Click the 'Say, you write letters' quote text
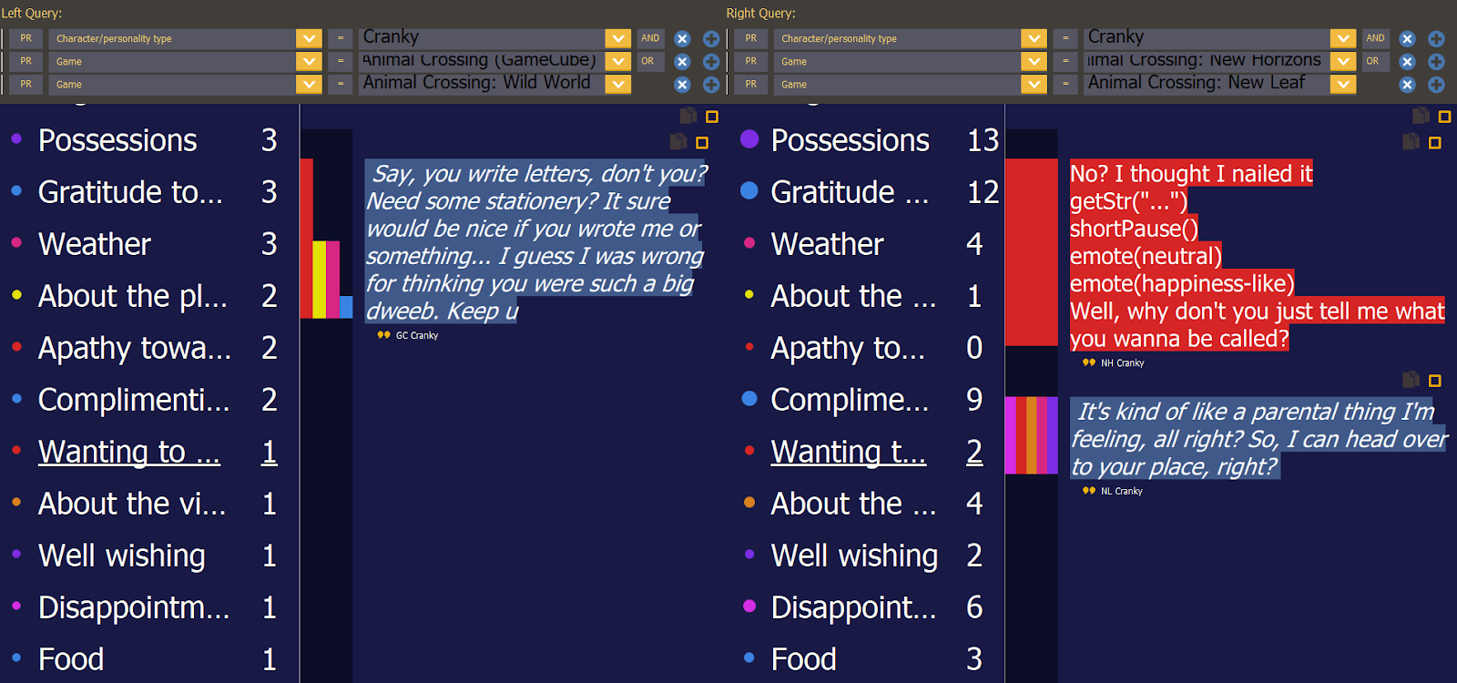This screenshot has height=683, width=1457. (536, 242)
